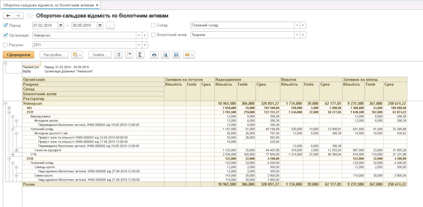Open Настройки... report settings
This screenshot has width=423, height=207.
point(54,55)
